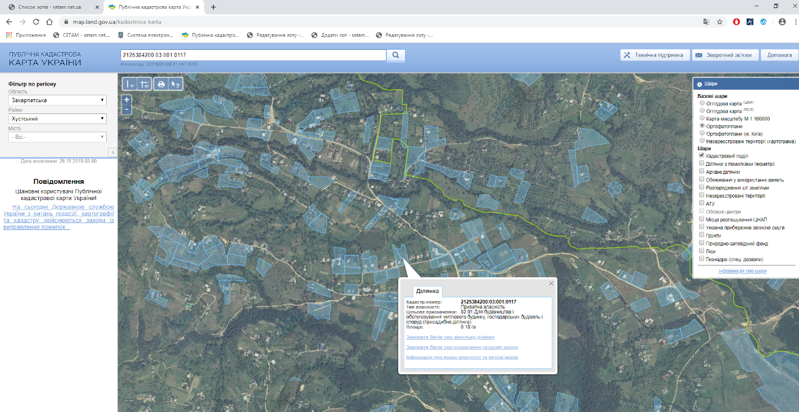Viewport: 799px width, 412px height.
Task: Click the browser address bar URL
Action: (117, 22)
